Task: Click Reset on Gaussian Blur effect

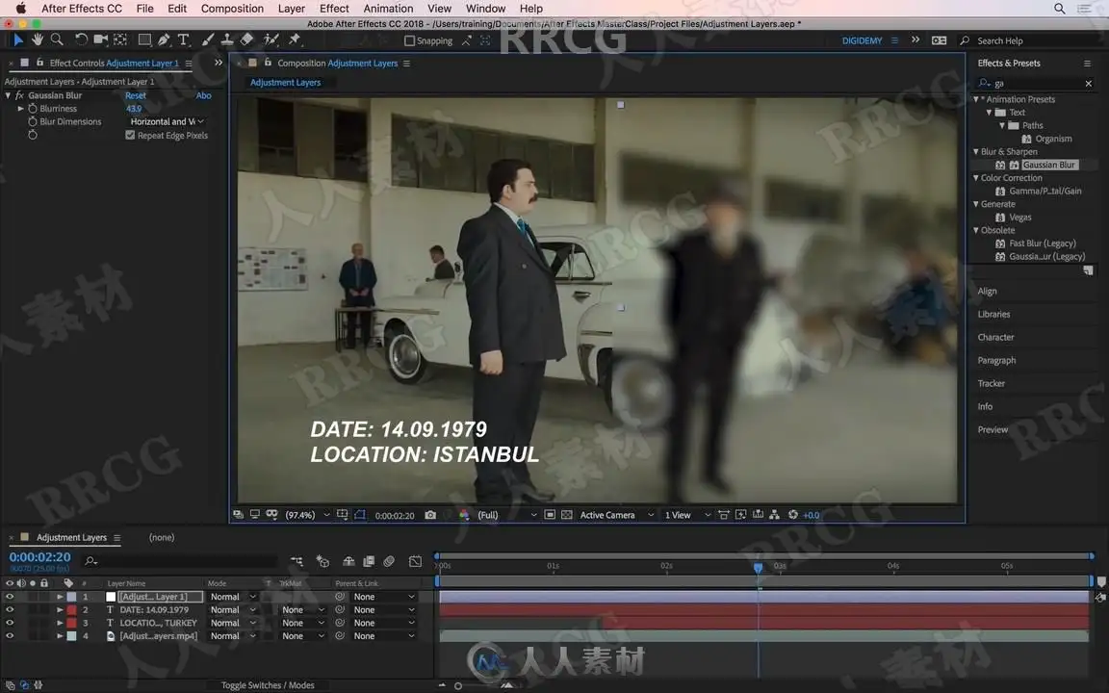Action: (136, 95)
